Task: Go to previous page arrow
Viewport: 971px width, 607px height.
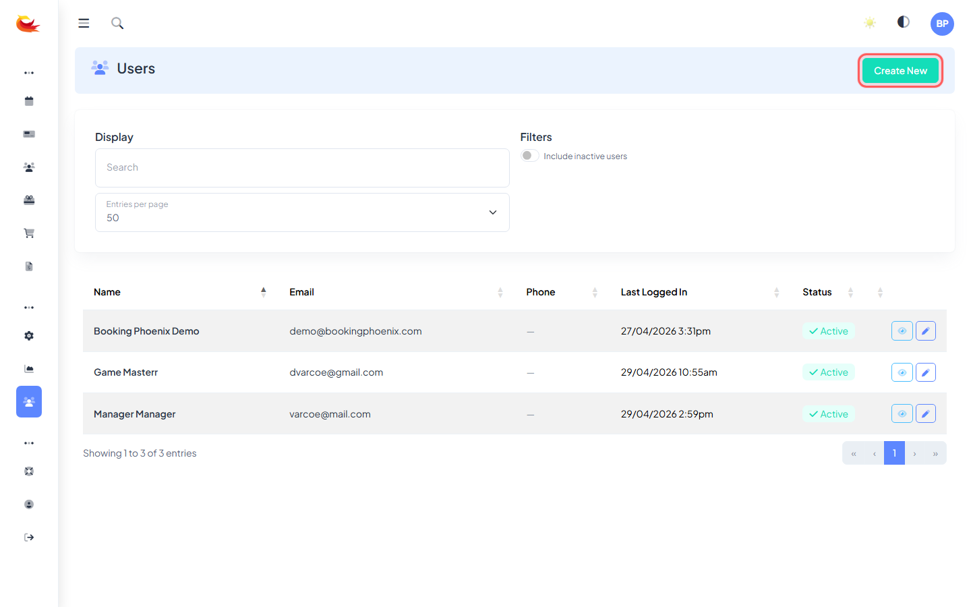Action: 875,453
